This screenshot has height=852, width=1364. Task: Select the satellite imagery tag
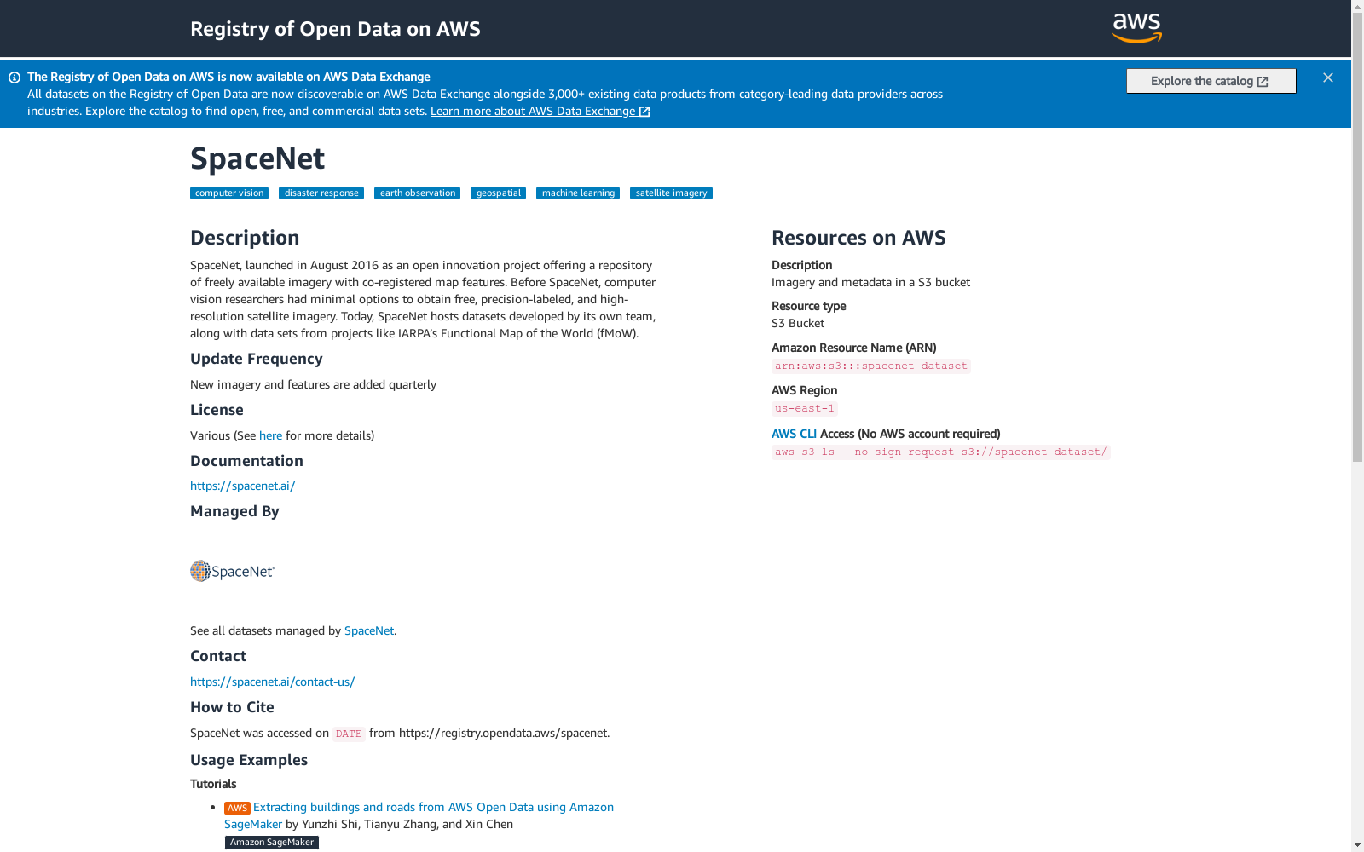[671, 193]
